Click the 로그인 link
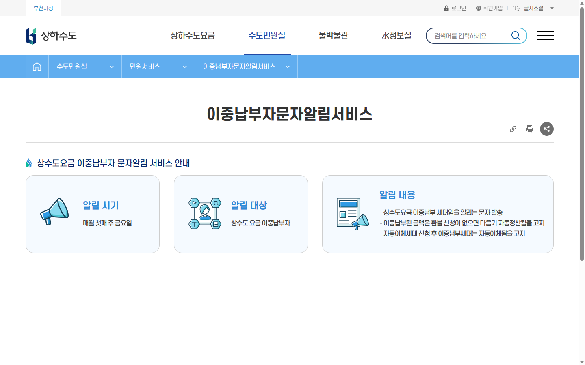This screenshot has width=585, height=365. [x=459, y=8]
